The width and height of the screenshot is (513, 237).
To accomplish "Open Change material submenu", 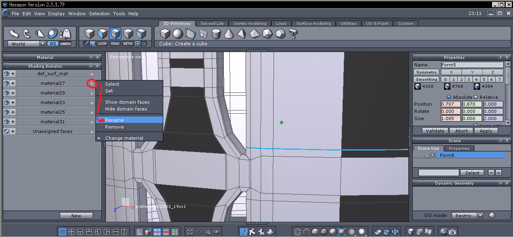I will coord(129,138).
